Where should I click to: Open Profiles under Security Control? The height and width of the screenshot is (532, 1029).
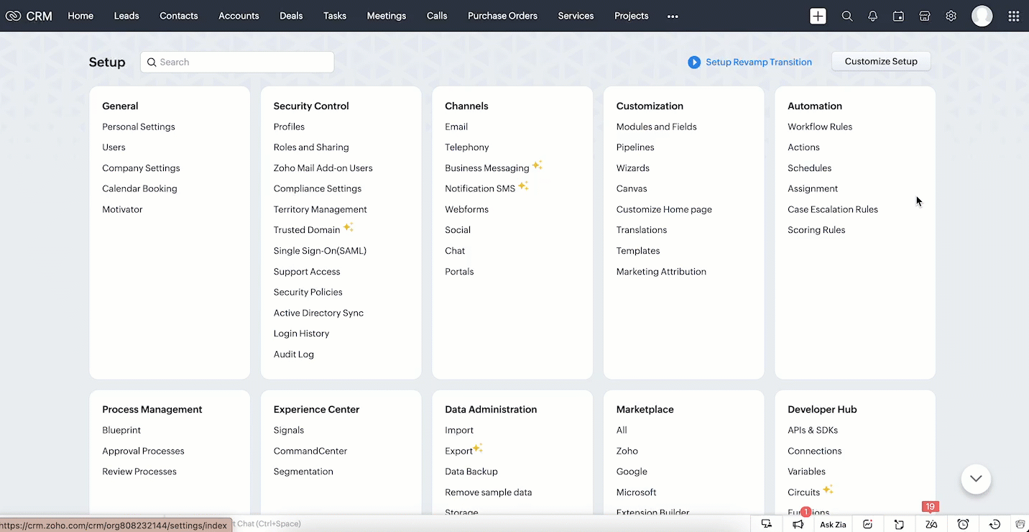(x=289, y=127)
